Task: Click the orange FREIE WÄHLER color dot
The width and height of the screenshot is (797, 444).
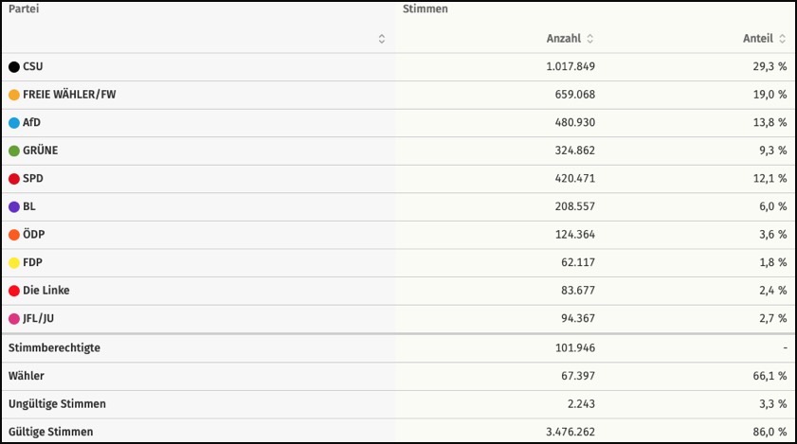Action: 14,95
